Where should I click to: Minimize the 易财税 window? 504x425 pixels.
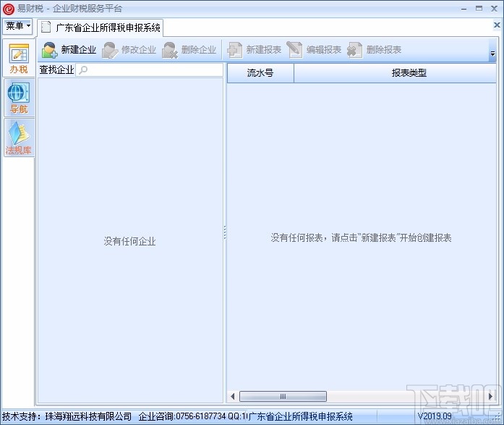tap(464, 9)
